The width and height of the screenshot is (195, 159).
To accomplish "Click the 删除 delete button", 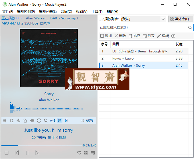I will (120, 36).
